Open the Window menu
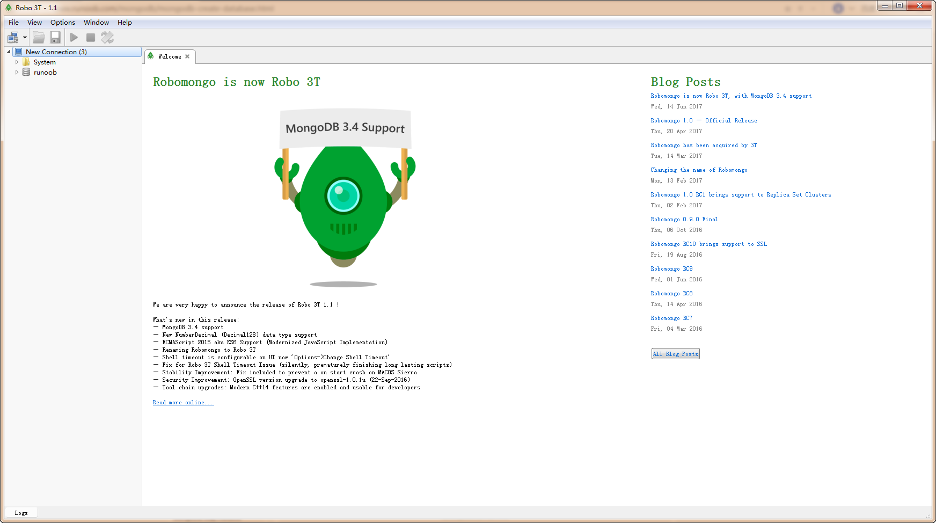The height and width of the screenshot is (523, 936). [x=96, y=23]
